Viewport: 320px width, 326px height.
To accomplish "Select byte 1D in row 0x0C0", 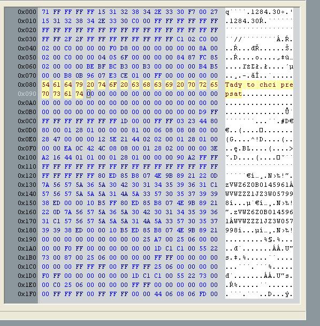I will coord(124,121).
